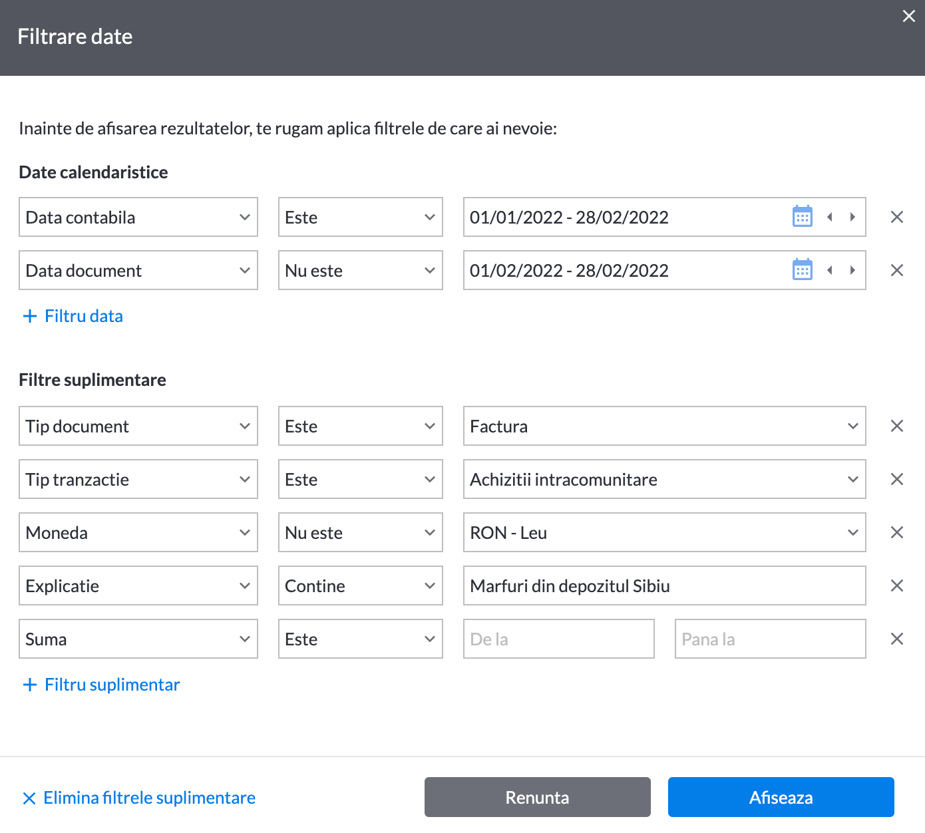This screenshot has width=925, height=833.
Task: Open the Explicatie field dropdown
Action: (x=138, y=585)
